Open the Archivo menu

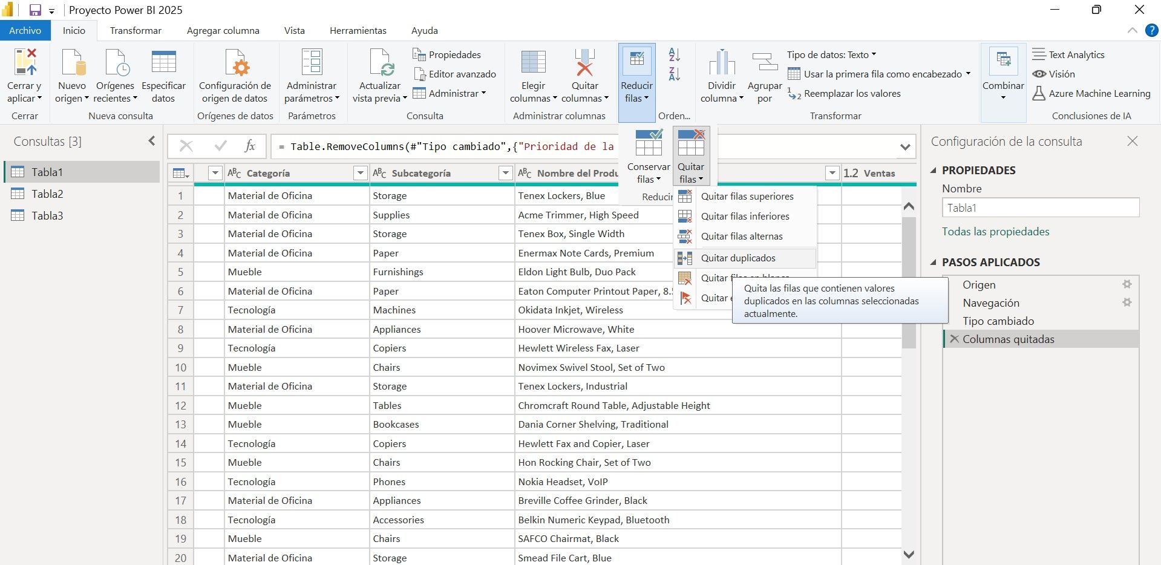coord(25,30)
